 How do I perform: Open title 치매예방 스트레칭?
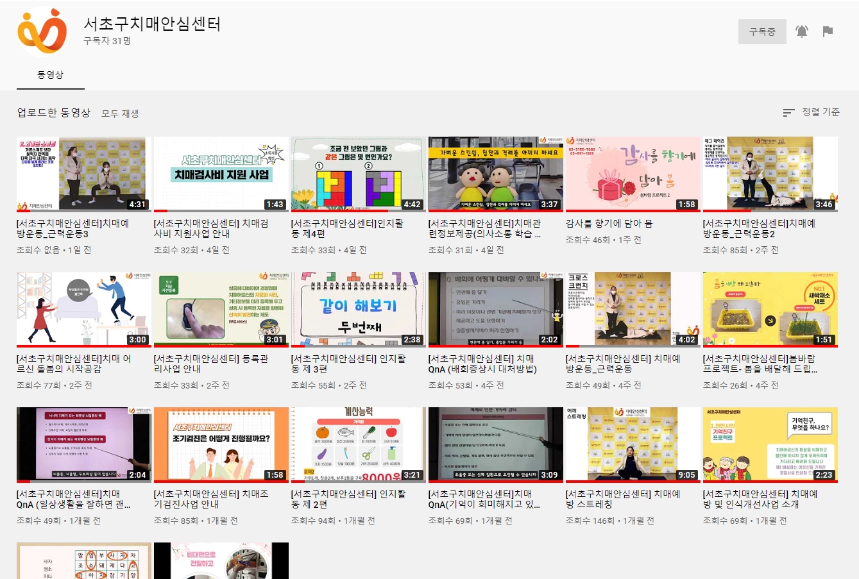coord(623,499)
